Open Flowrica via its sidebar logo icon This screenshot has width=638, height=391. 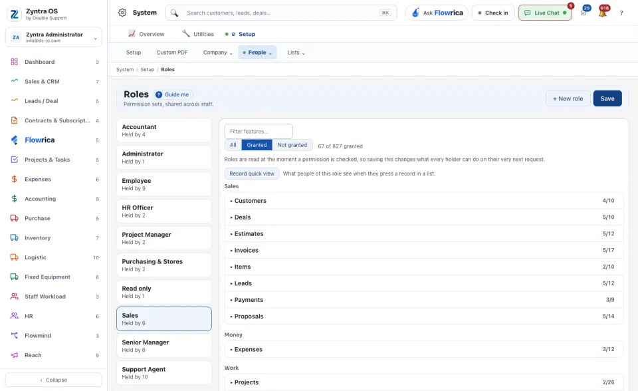pos(14,140)
